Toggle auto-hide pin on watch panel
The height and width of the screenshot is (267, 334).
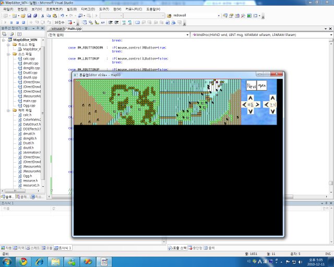pyautogui.click(x=326, y=203)
